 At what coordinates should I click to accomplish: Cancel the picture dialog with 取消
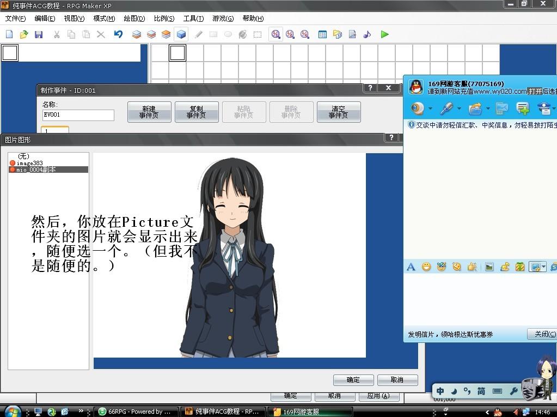click(397, 380)
